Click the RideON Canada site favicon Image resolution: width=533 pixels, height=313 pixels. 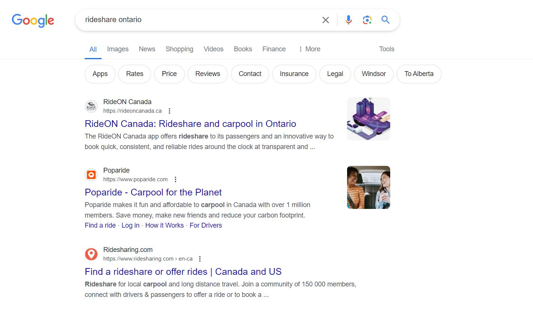click(91, 106)
